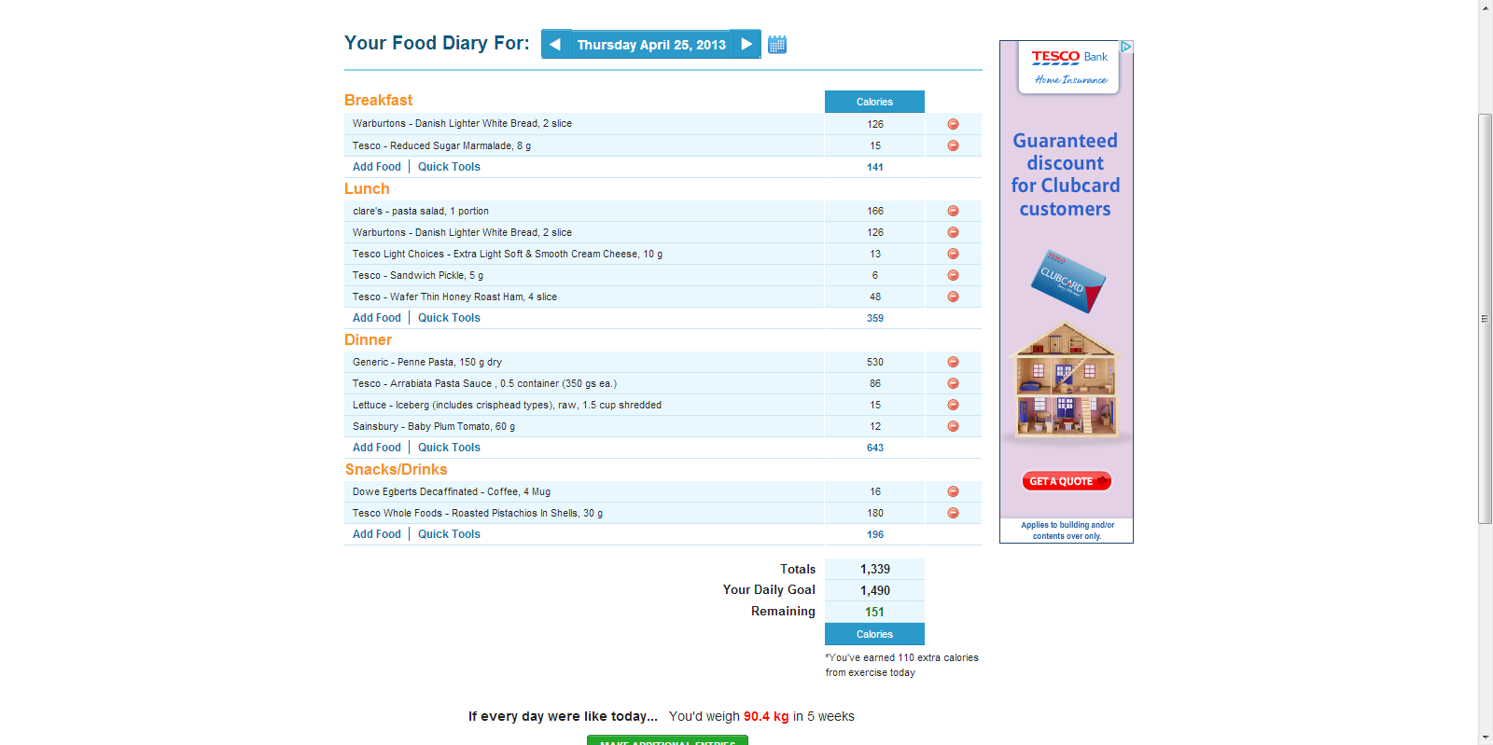Click the Calories column header at top
The image size is (1493, 745).
tap(874, 102)
